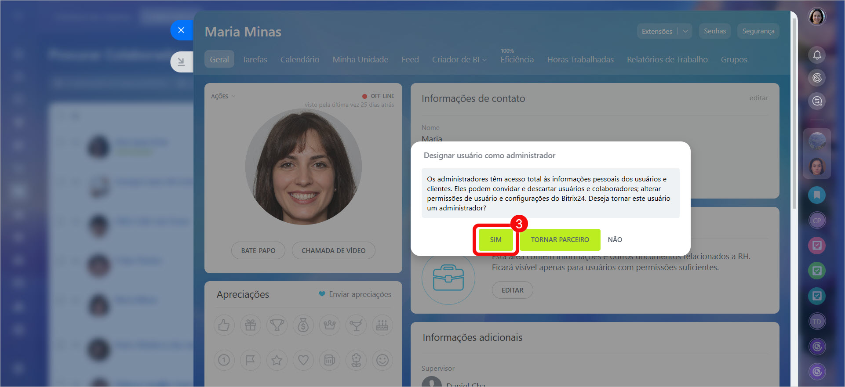This screenshot has width=845, height=387.
Task: Open the Calendário tab
Action: (x=300, y=59)
